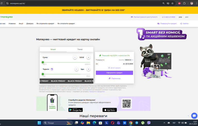Click the QR code for the app
Viewport: 198px width, 126px height.
point(127,104)
